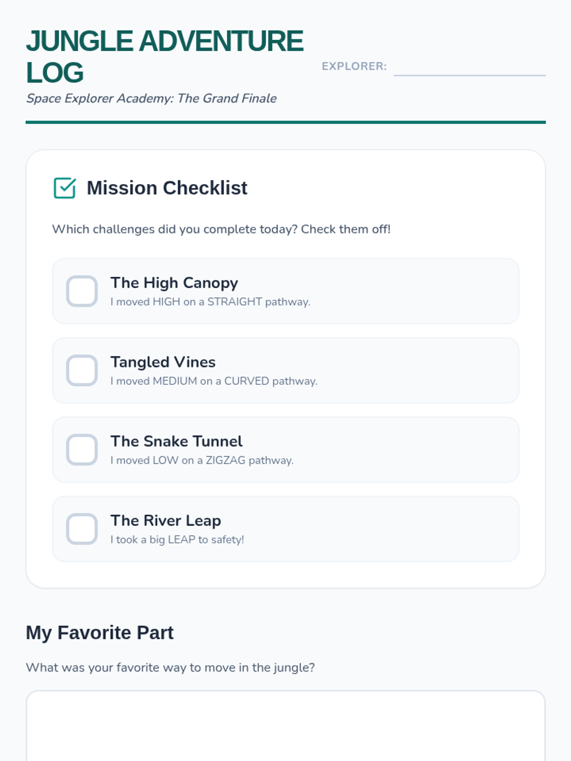The image size is (571, 761).
Task: Click the HIGH on a STRAIGHT pathway description
Action: 210,302
